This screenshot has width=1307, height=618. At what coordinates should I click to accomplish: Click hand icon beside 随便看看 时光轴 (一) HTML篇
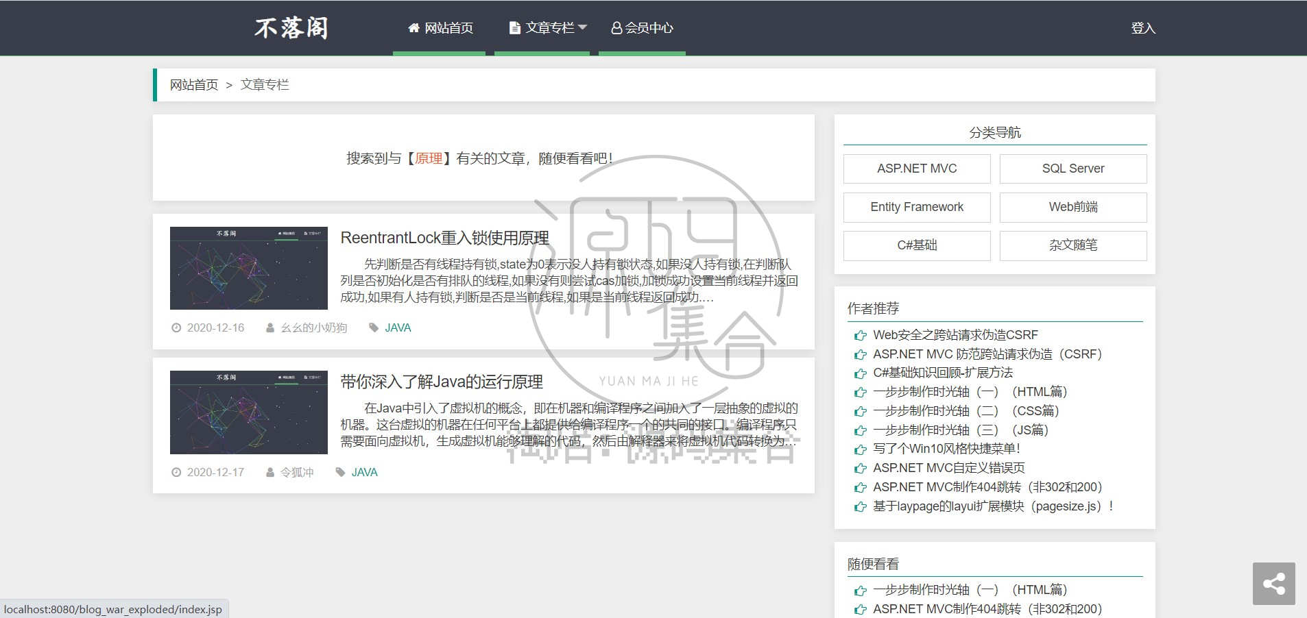pyautogui.click(x=860, y=591)
